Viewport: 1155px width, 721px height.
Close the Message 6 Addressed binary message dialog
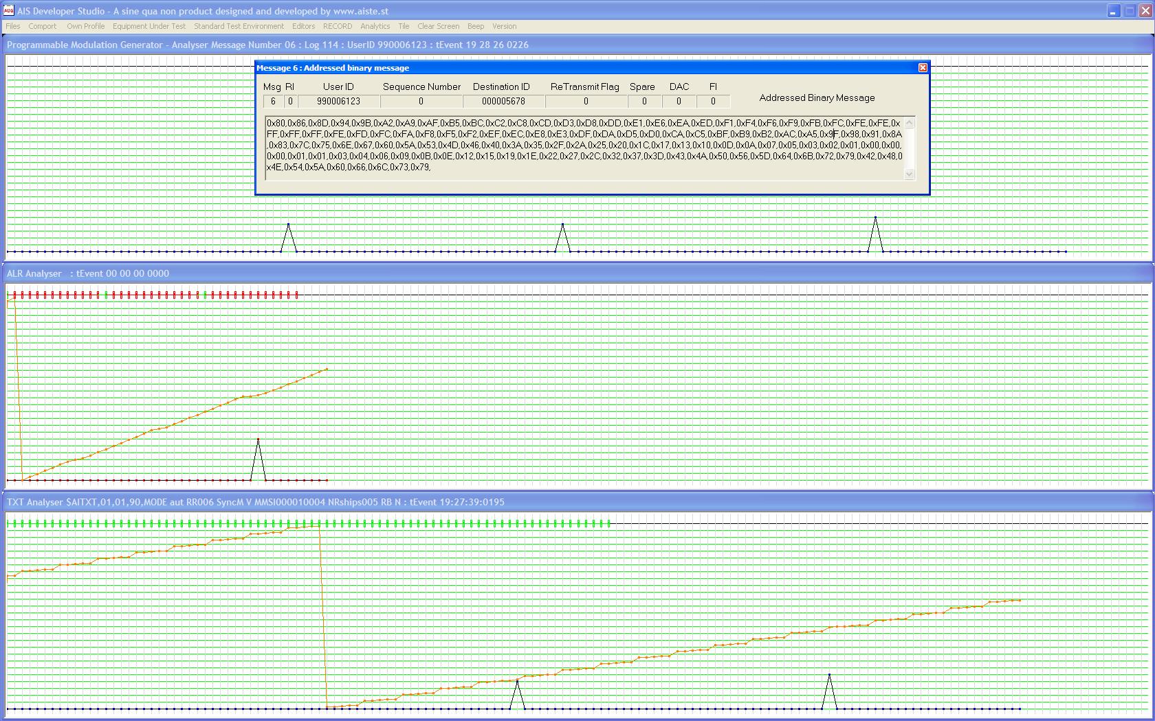(x=923, y=67)
